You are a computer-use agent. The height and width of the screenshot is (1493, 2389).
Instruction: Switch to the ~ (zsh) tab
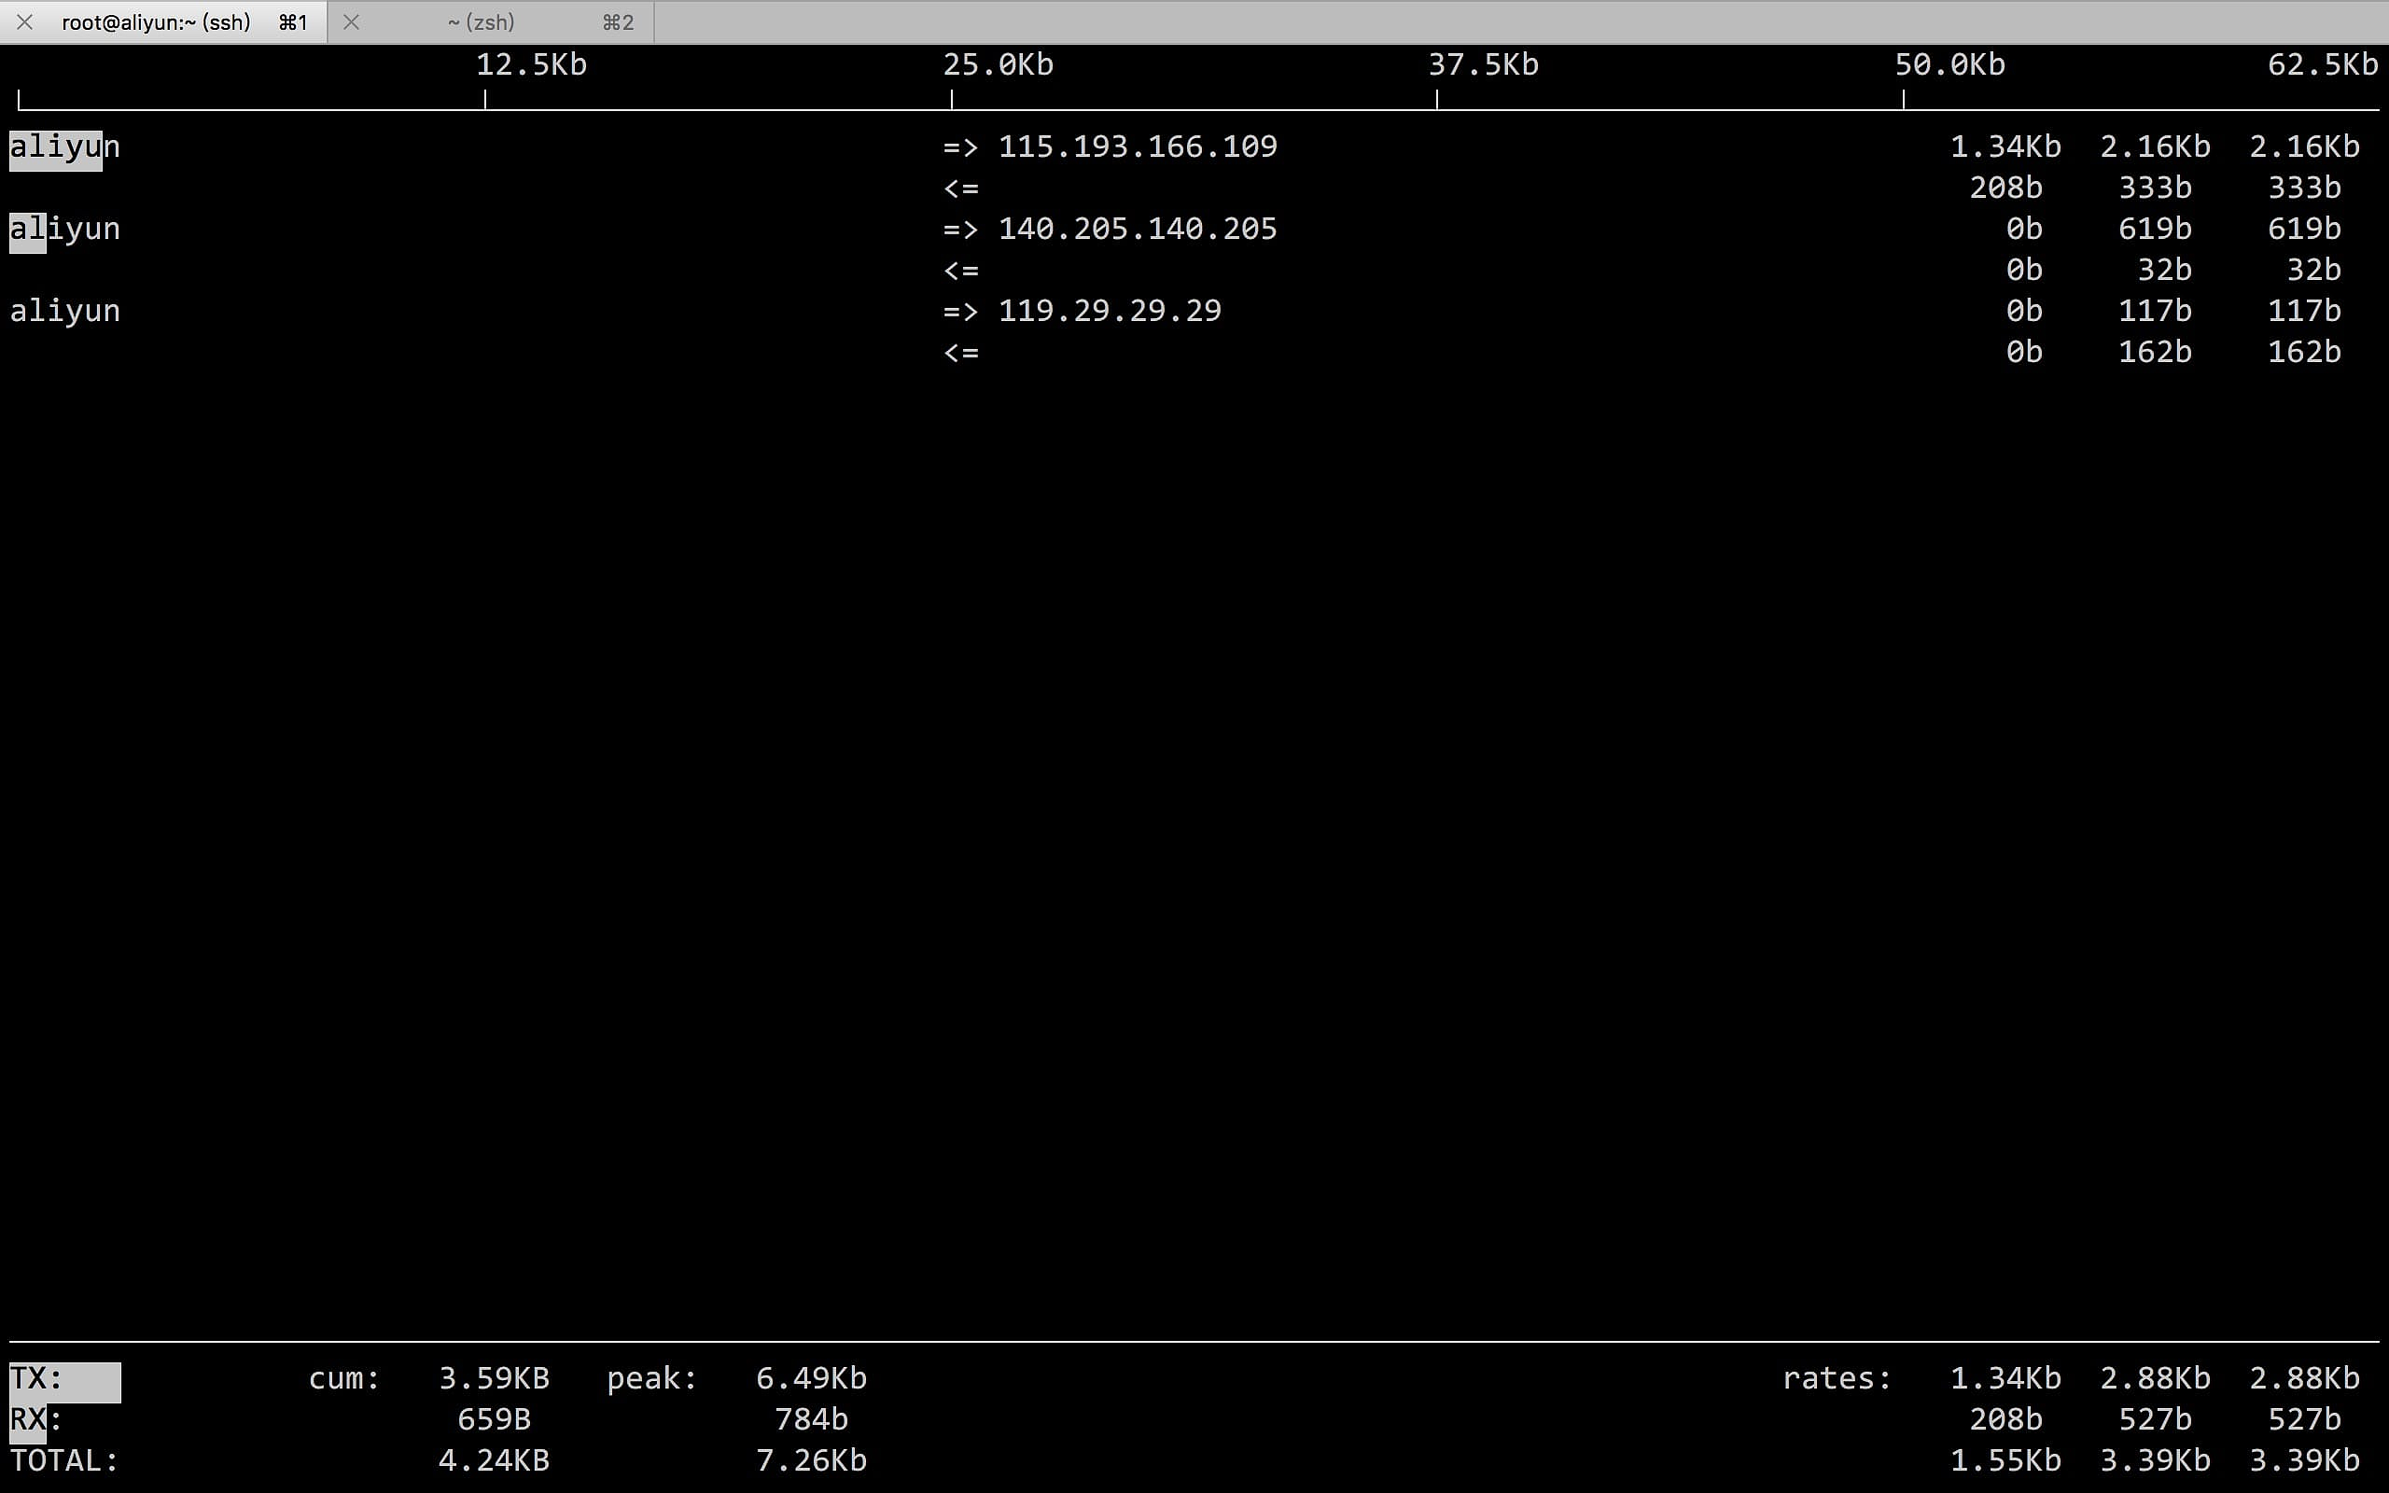coord(481,21)
